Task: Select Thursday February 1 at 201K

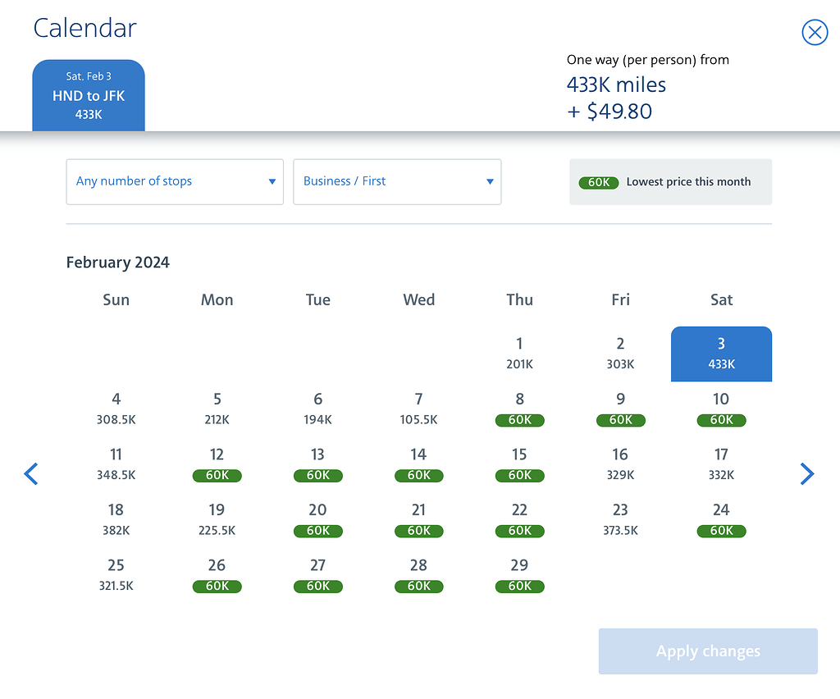Action: pyautogui.click(x=519, y=353)
